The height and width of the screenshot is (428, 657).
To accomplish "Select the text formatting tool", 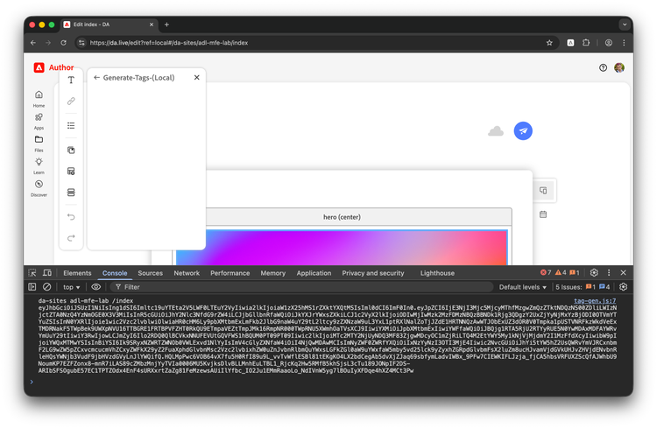I will tap(71, 81).
